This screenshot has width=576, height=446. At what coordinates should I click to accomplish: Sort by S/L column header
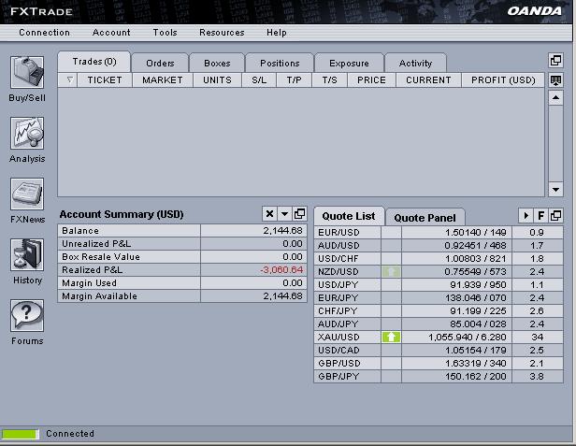tap(259, 80)
